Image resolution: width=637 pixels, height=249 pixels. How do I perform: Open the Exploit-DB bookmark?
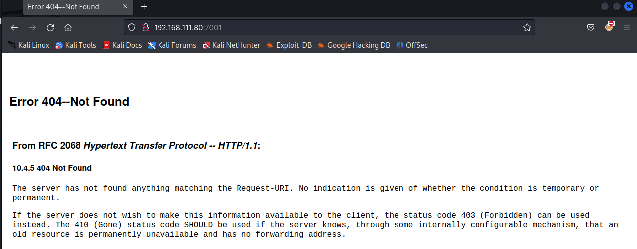click(x=289, y=45)
